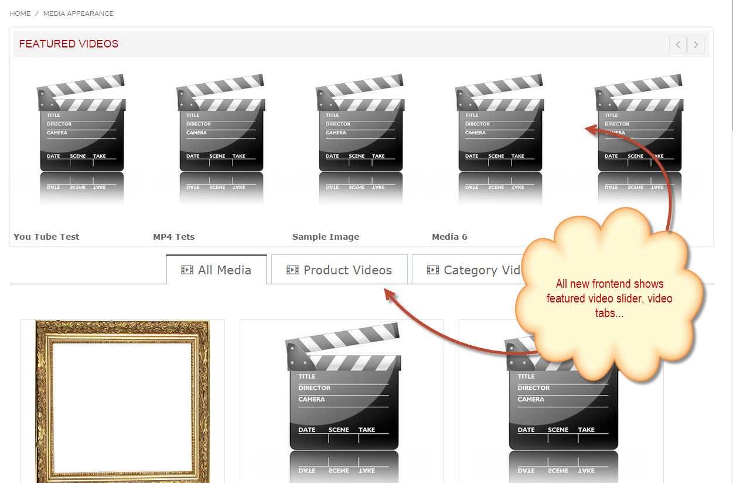The height and width of the screenshot is (483, 733).
Task: Select the golden picture frame media item
Action: (x=122, y=402)
